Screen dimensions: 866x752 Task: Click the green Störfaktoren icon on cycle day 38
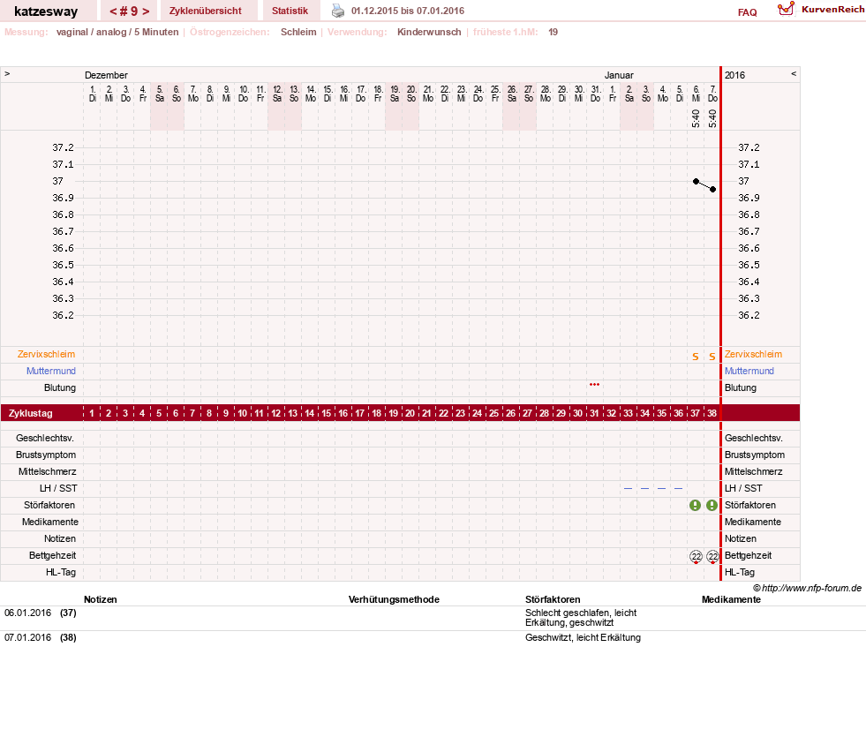point(712,505)
